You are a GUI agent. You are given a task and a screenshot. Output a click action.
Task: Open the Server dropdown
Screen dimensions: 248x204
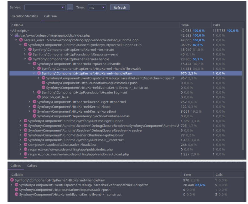coord(45,7)
